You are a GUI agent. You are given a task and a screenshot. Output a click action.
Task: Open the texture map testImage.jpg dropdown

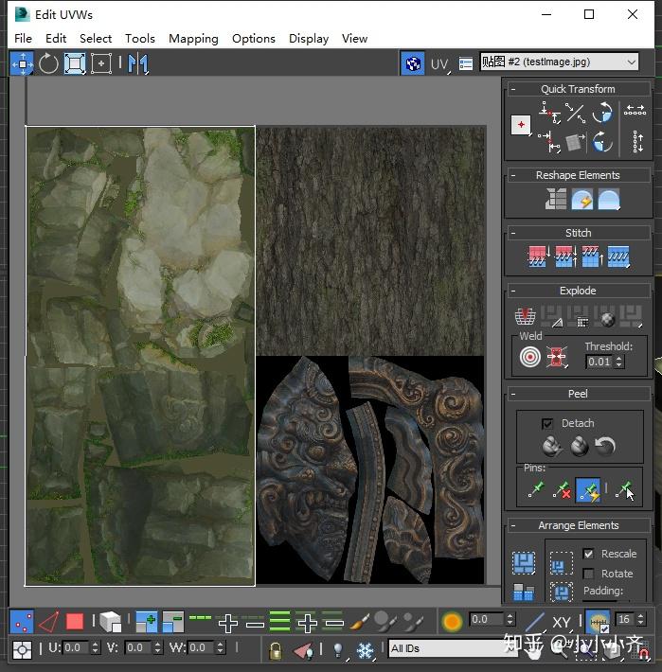click(559, 62)
